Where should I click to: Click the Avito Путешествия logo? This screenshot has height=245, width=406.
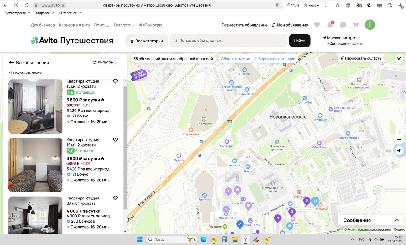(72, 41)
